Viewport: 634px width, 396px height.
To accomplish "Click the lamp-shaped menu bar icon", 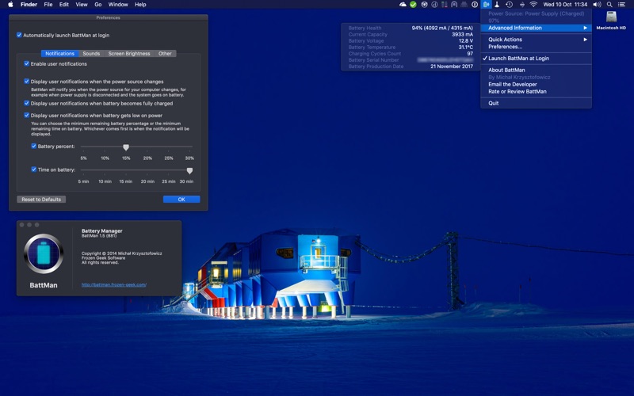I will point(497,5).
